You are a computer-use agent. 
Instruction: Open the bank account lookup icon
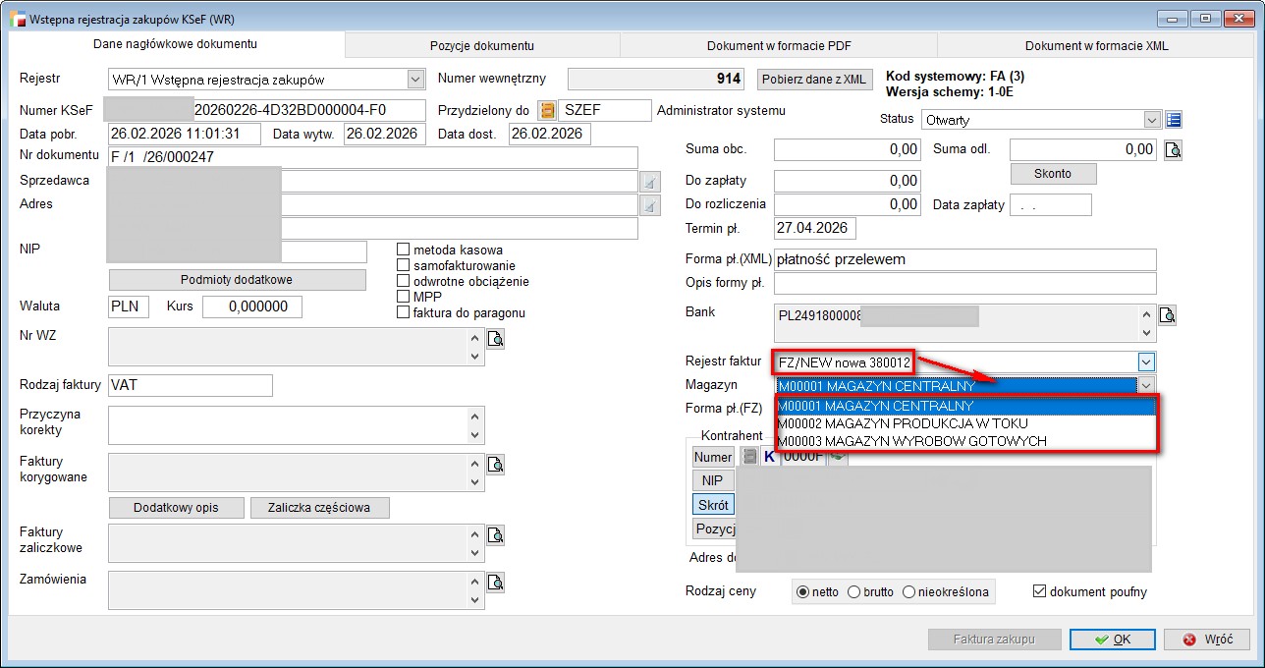click(1167, 315)
